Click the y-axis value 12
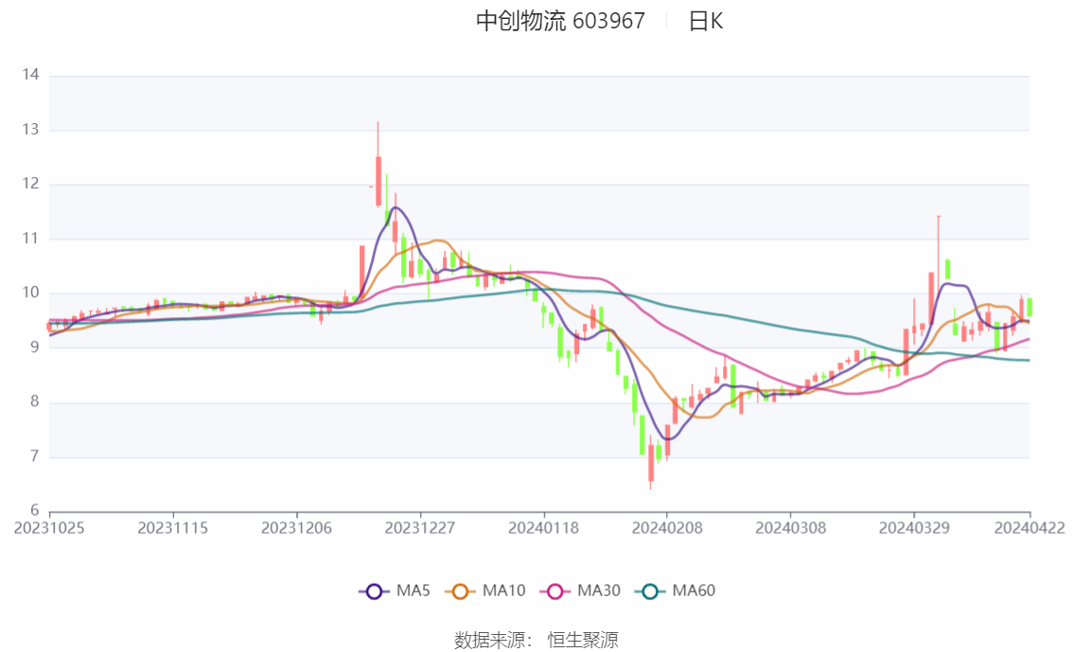Image resolution: width=1073 pixels, height=652 pixels. [31, 184]
